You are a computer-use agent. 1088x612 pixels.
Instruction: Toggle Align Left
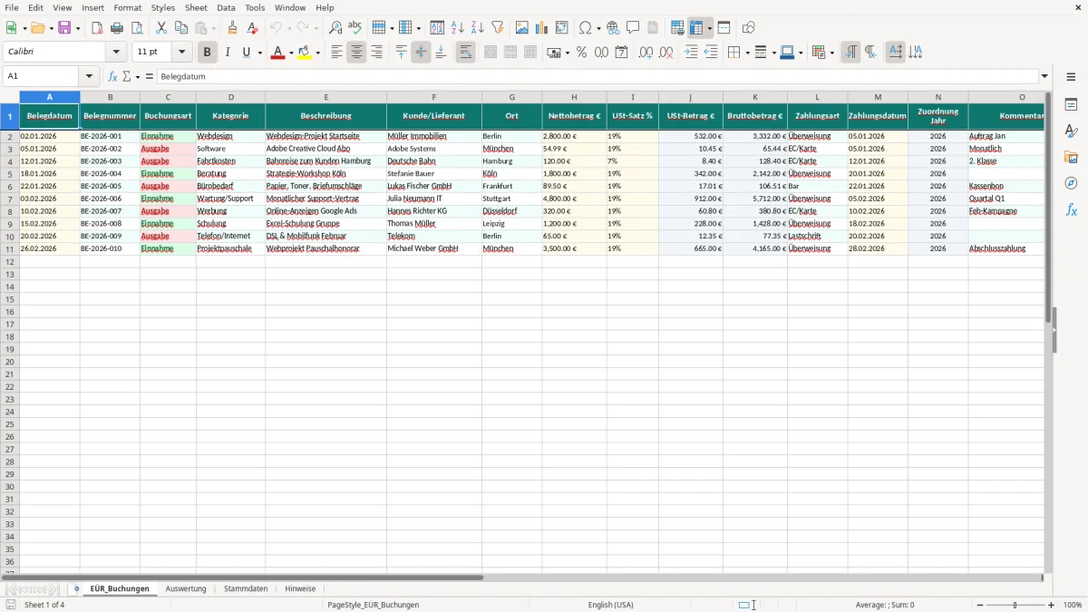click(336, 53)
